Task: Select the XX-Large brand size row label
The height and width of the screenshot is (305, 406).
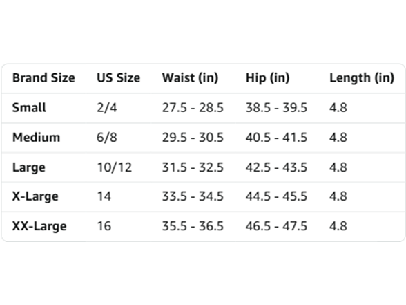Action: [39, 226]
